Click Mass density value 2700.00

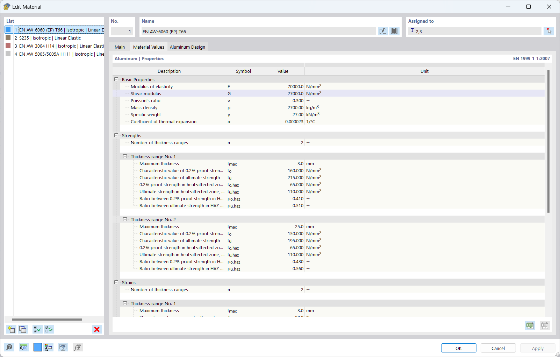pos(282,107)
